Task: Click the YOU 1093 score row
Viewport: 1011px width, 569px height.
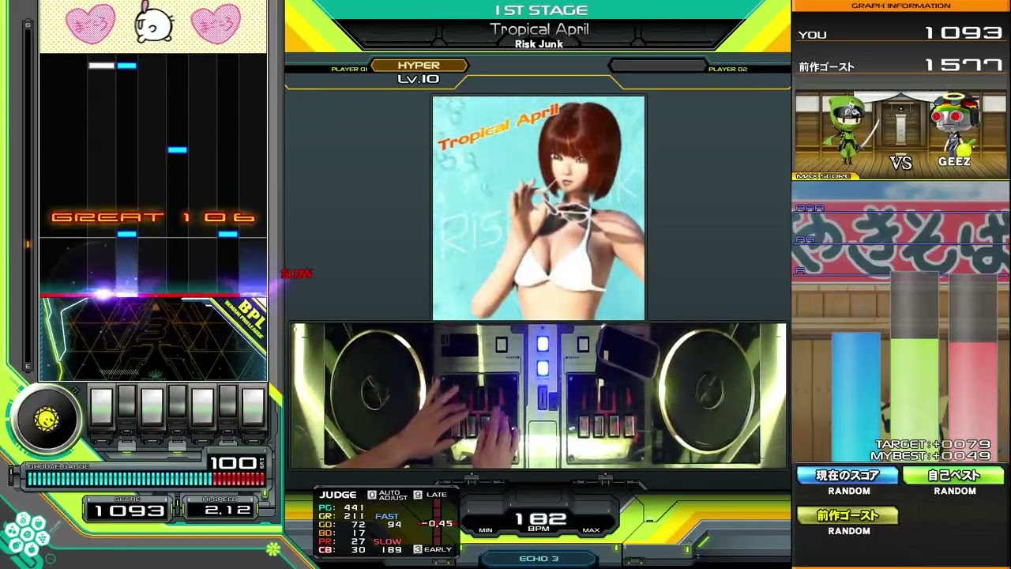Action: [x=900, y=33]
